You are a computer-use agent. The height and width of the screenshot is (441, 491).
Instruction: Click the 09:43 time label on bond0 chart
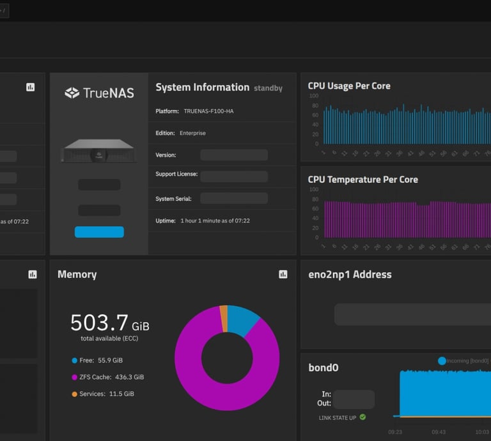click(439, 432)
